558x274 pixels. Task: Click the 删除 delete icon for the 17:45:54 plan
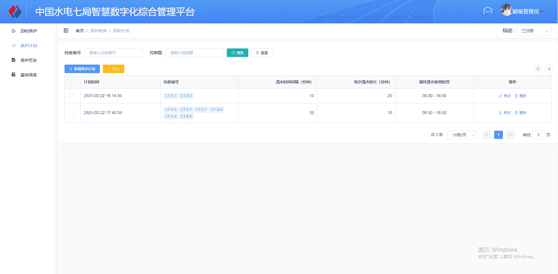[516, 112]
